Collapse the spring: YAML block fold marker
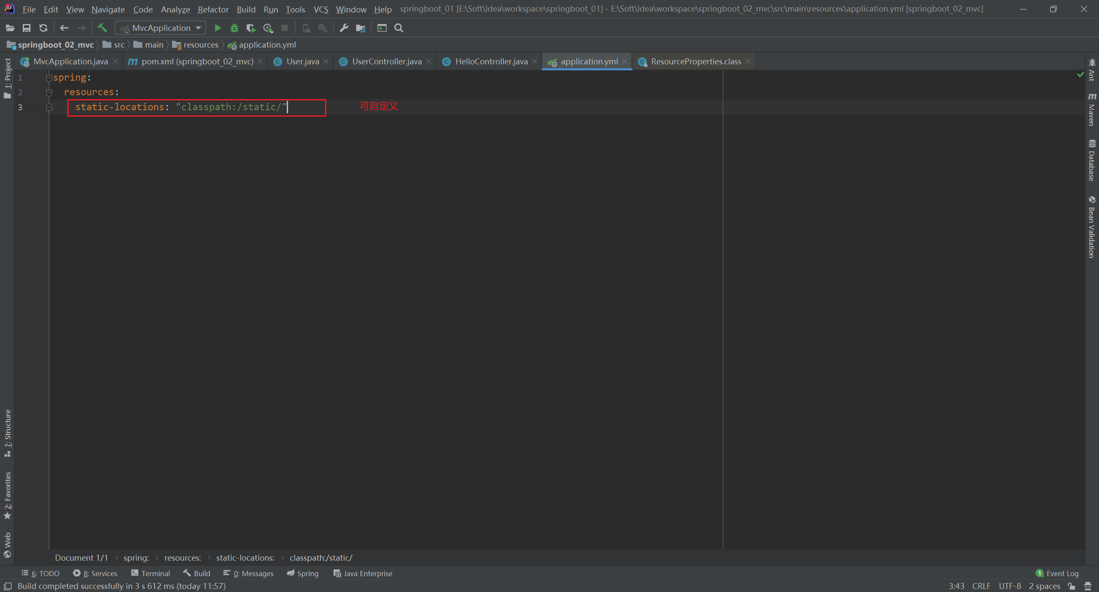 (x=49, y=78)
